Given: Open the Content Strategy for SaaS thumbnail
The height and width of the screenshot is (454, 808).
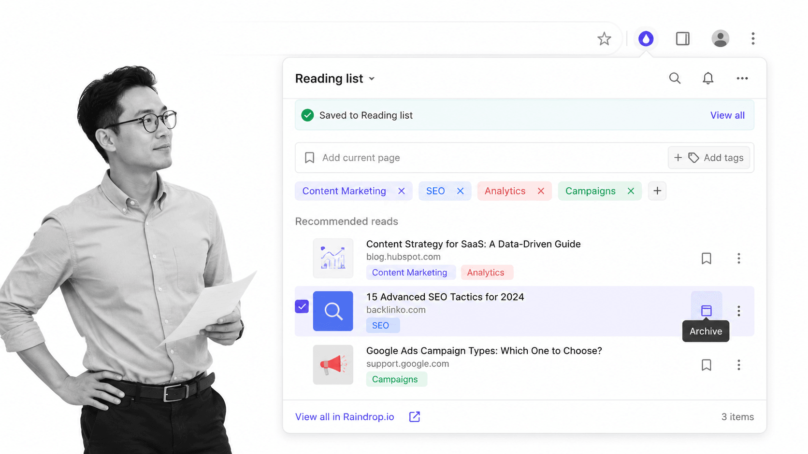Looking at the screenshot, I should 333,258.
